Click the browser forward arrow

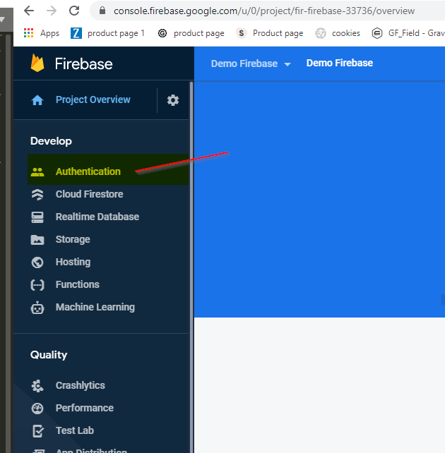coord(52,11)
